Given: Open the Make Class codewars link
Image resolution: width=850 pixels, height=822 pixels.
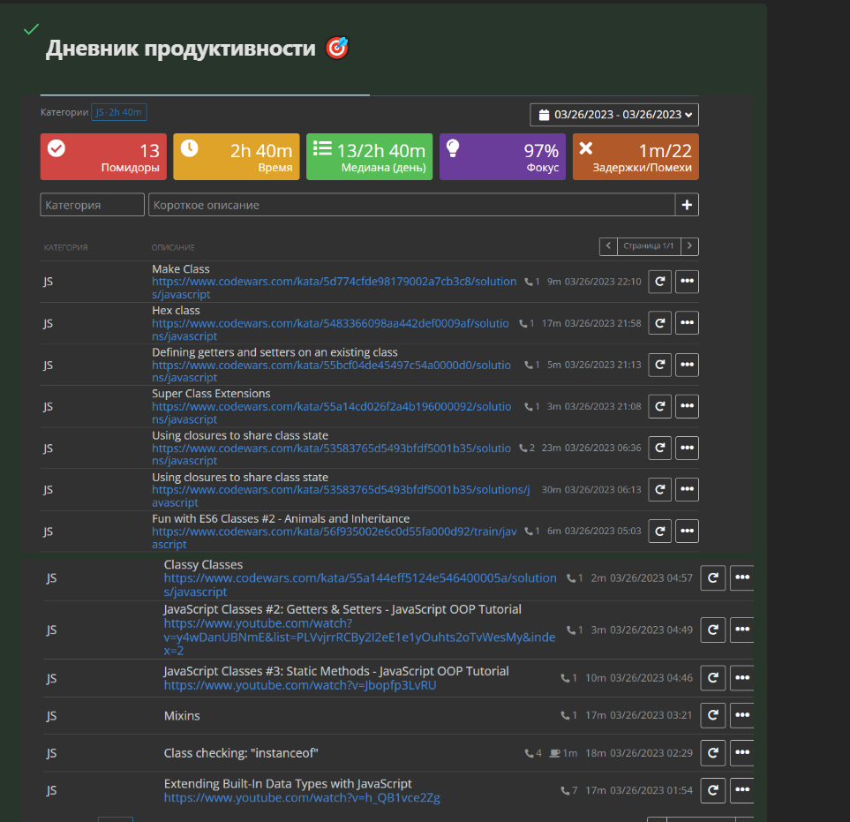Looking at the screenshot, I should (x=334, y=282).
